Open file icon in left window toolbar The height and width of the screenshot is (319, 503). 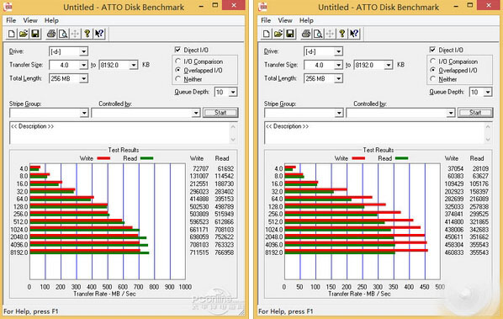click(x=23, y=34)
